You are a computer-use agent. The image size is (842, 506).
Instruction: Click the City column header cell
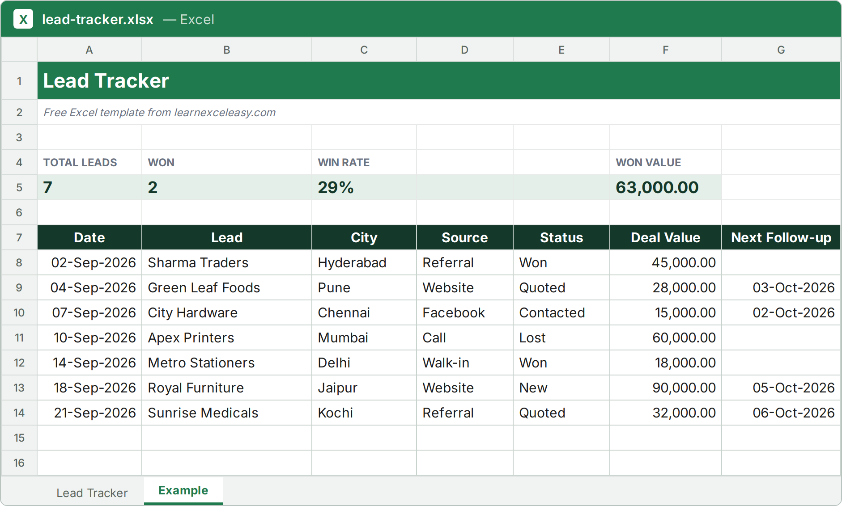pyautogui.click(x=364, y=237)
